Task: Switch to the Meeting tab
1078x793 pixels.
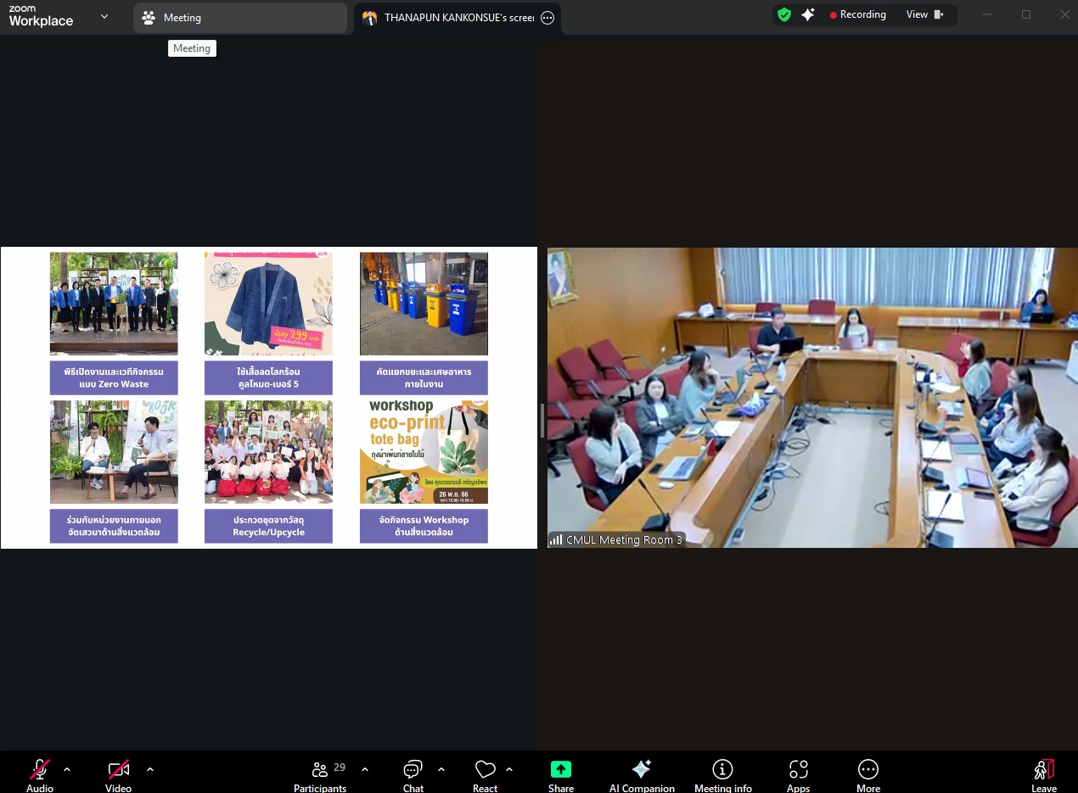Action: pos(240,17)
